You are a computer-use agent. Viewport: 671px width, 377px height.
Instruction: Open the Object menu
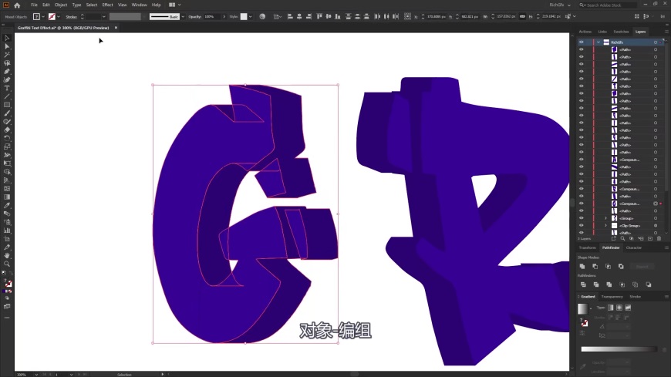(x=60, y=5)
